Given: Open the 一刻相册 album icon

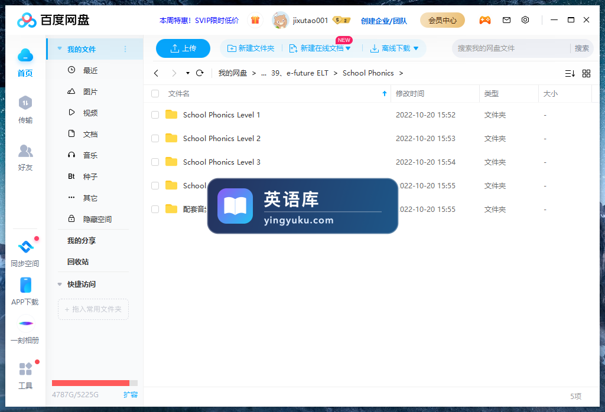Looking at the screenshot, I should tap(25, 323).
